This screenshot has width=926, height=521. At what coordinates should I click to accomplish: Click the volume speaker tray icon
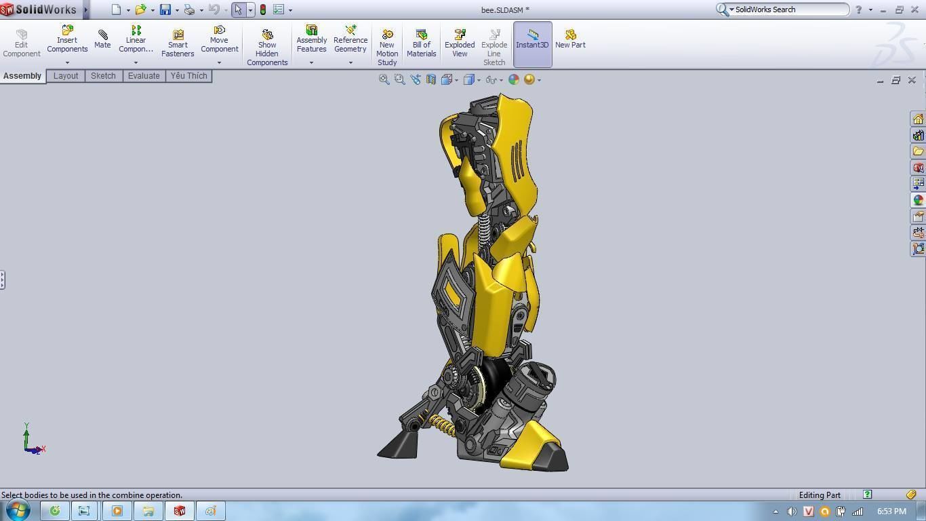click(x=791, y=512)
